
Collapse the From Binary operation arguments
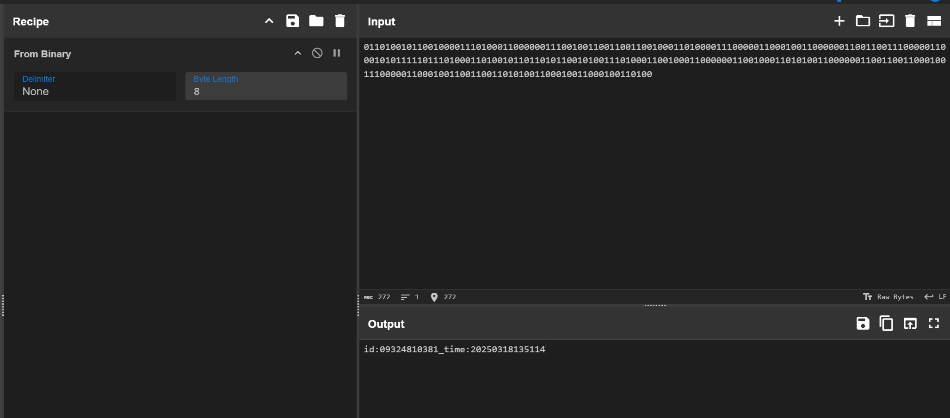(x=298, y=53)
